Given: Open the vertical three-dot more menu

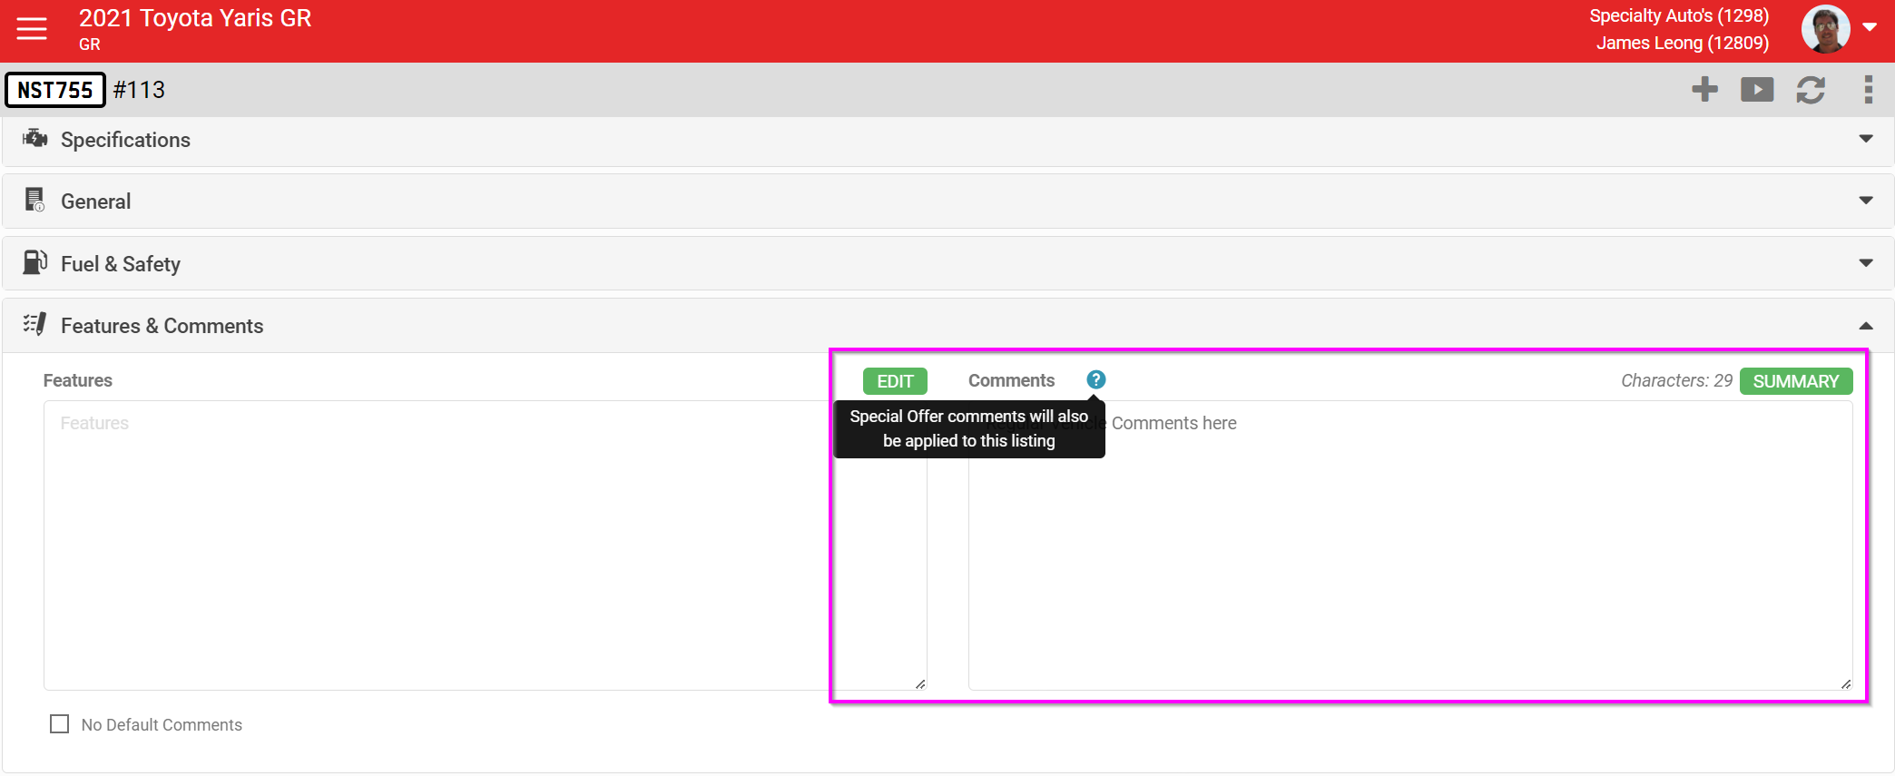Looking at the screenshot, I should (1868, 89).
